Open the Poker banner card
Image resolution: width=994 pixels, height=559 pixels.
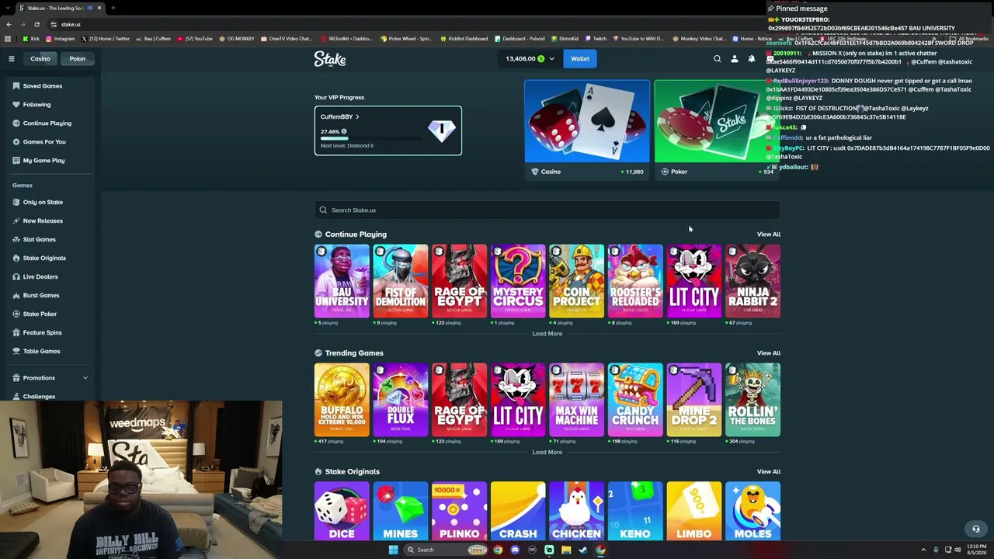[x=717, y=130]
